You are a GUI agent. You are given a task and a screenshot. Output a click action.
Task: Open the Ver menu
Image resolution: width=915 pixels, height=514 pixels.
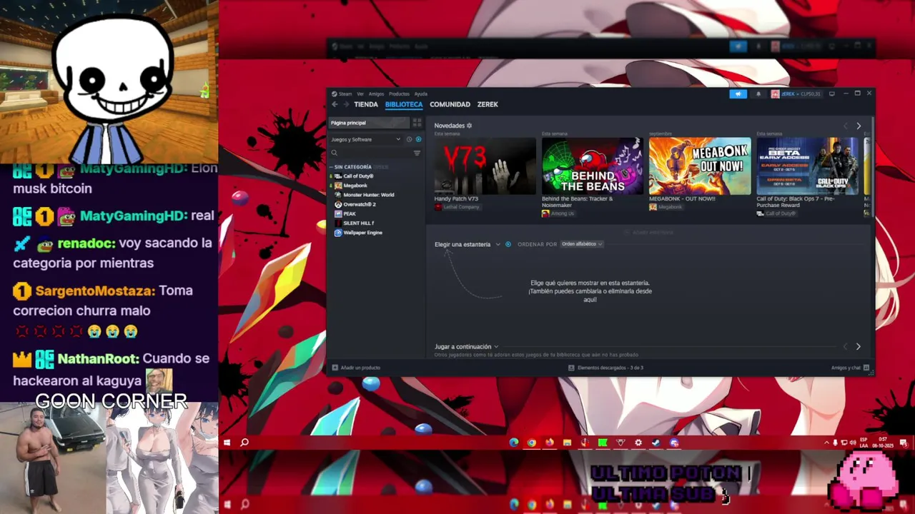pos(360,94)
